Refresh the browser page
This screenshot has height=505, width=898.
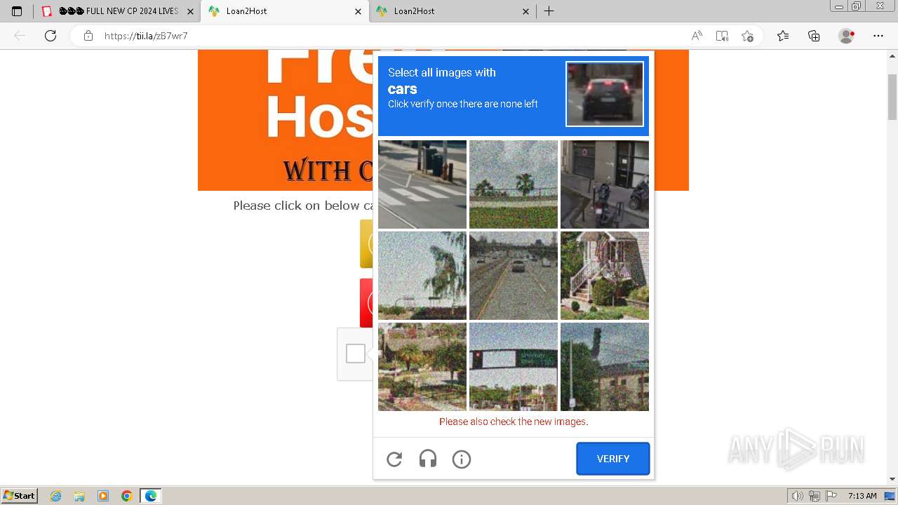51,36
